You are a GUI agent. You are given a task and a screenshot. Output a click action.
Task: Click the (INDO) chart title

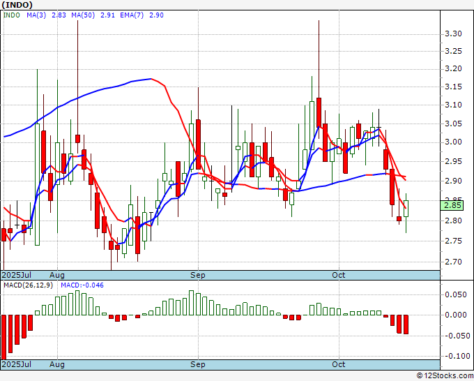[x=17, y=5]
